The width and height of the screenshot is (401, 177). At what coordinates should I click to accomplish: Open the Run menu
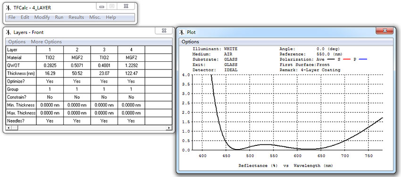(x=59, y=17)
